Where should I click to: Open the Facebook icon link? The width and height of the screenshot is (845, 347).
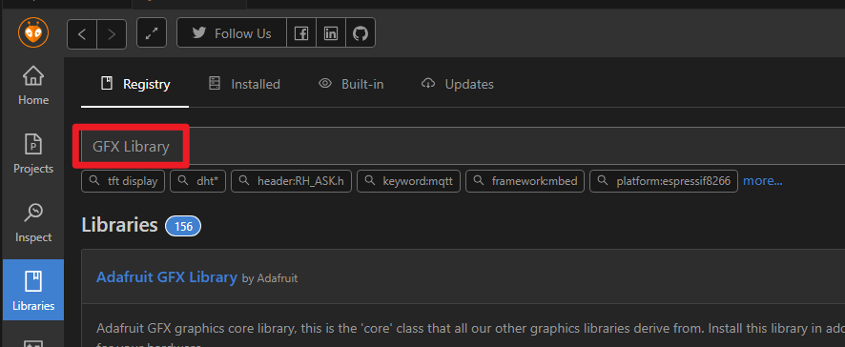tap(301, 33)
